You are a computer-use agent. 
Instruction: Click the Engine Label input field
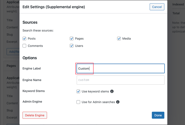click(120, 69)
